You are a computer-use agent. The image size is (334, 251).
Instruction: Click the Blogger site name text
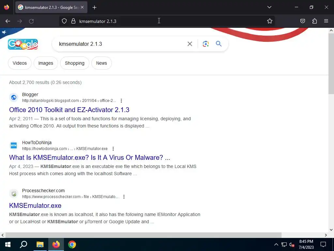30,94
